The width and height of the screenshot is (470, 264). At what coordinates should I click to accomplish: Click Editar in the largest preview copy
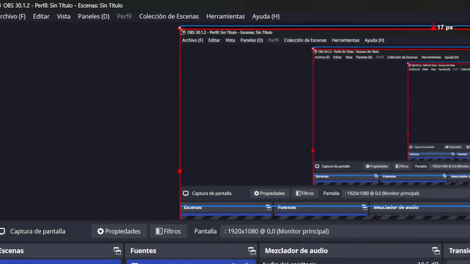click(x=214, y=40)
